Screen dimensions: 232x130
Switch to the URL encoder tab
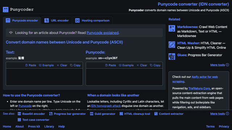click(x=57, y=21)
